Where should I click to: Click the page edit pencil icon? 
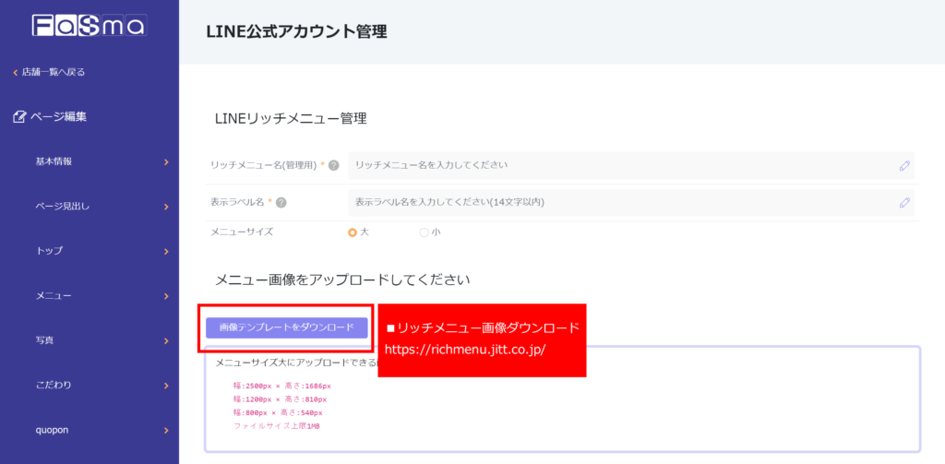click(x=19, y=117)
